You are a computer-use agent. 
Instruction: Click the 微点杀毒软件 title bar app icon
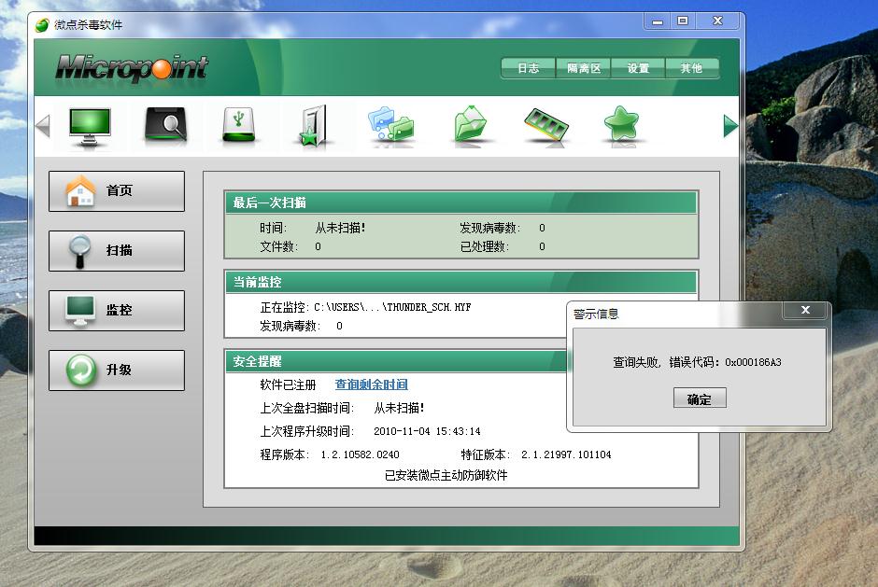click(42, 25)
